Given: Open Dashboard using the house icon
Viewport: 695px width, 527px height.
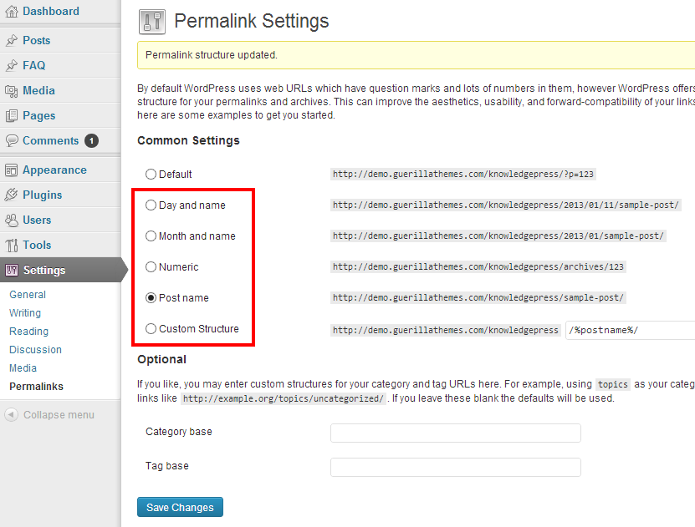Looking at the screenshot, I should (x=12, y=12).
